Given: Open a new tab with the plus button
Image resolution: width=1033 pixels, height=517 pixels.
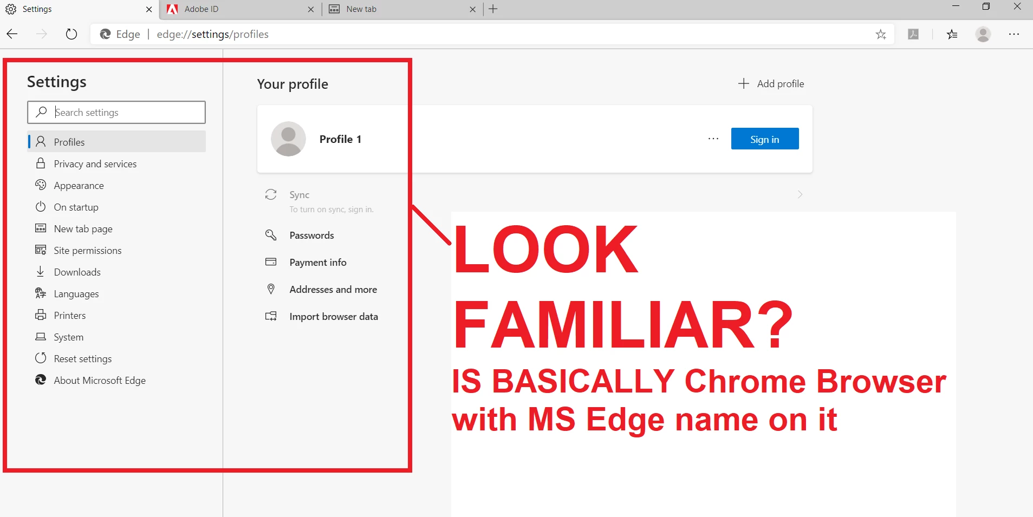Looking at the screenshot, I should [x=493, y=9].
